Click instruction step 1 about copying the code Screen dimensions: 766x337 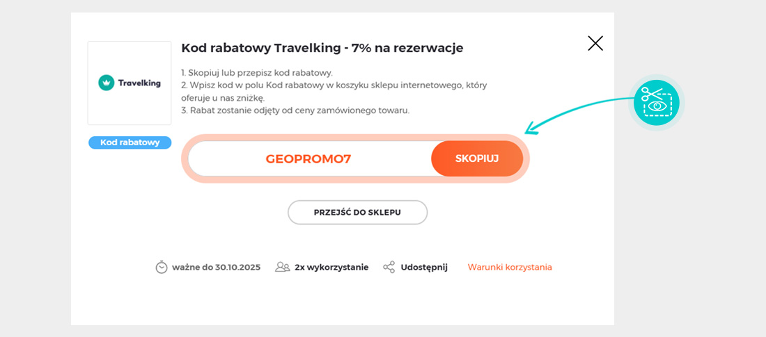pos(257,73)
